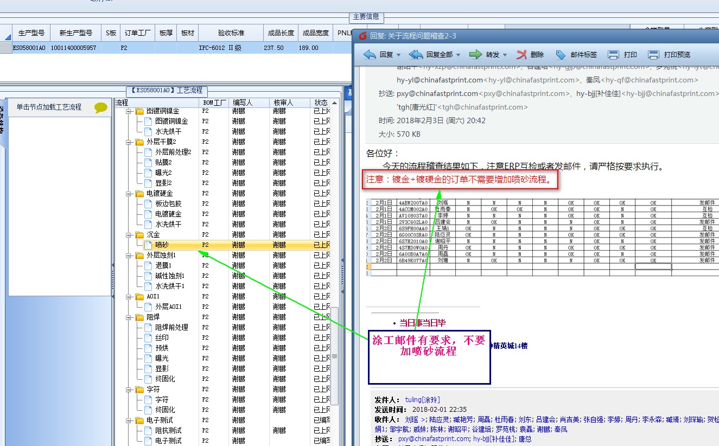Click the folder icon of 电子测试 group

click(x=140, y=420)
